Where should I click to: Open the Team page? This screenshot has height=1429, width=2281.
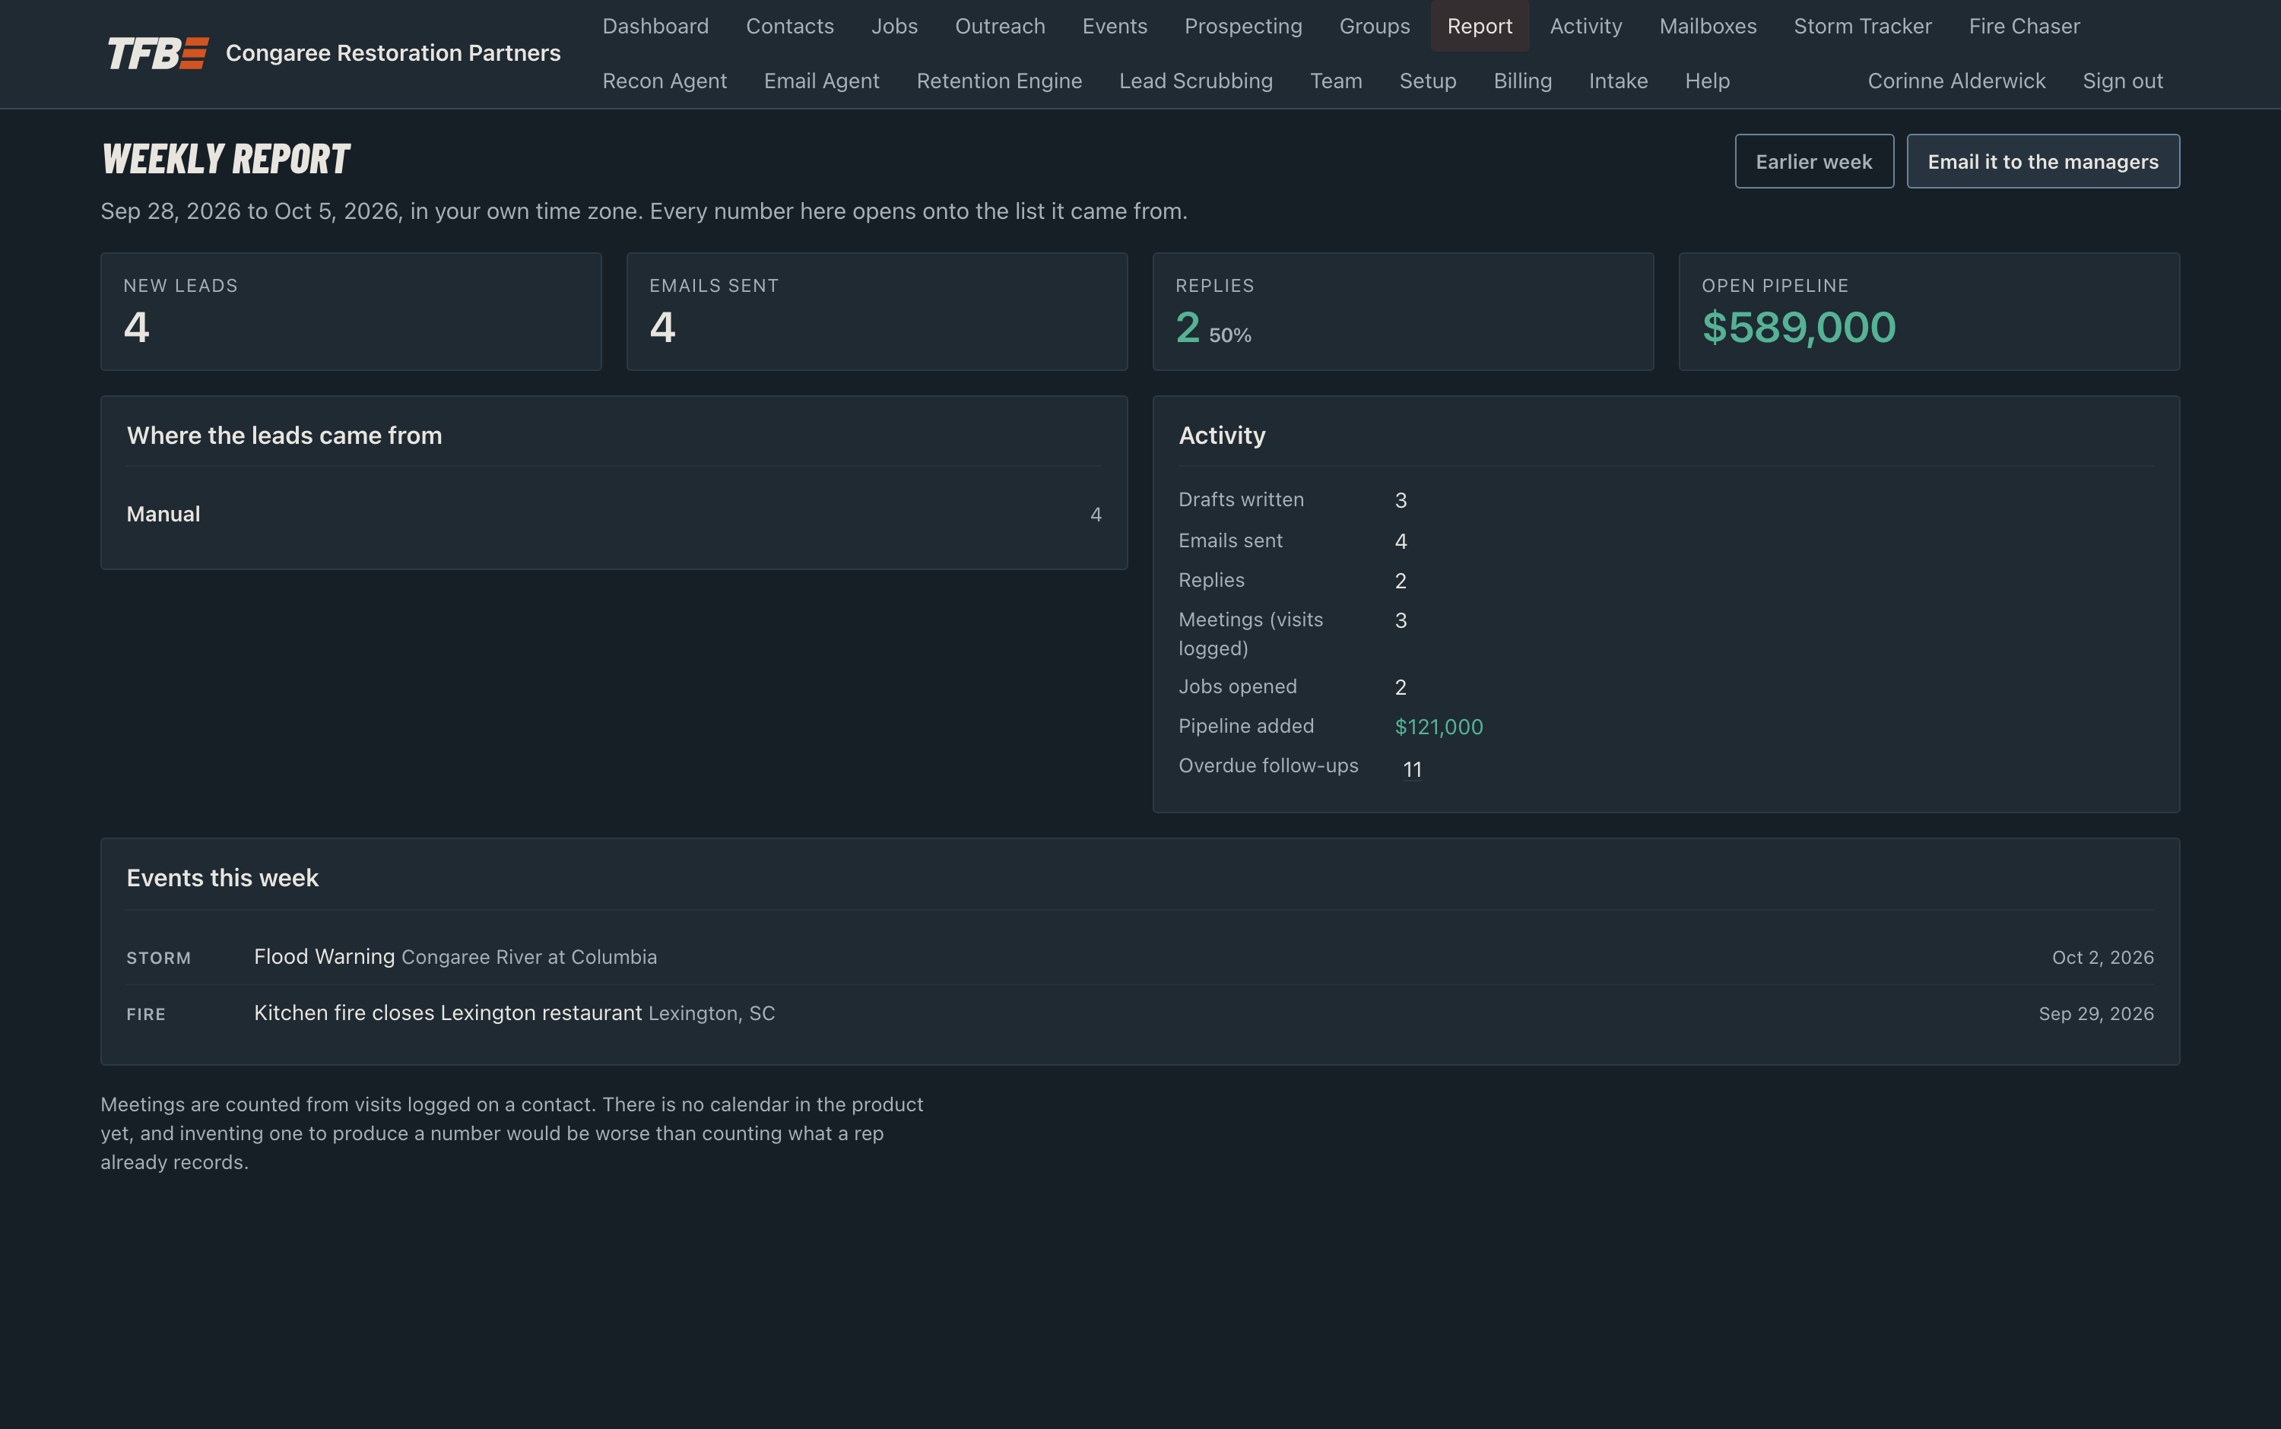click(x=1336, y=81)
